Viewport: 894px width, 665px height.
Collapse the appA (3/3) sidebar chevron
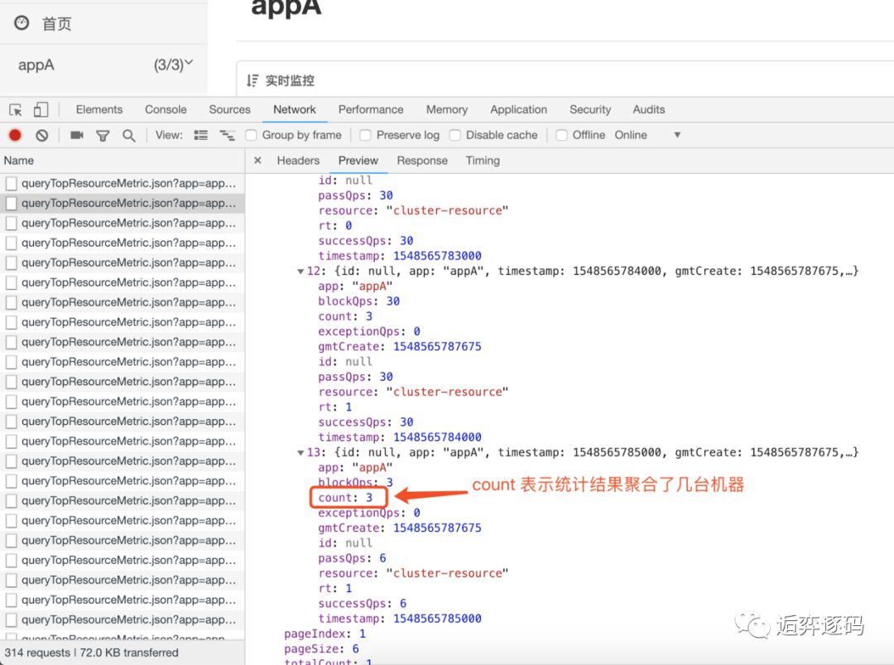[x=189, y=63]
